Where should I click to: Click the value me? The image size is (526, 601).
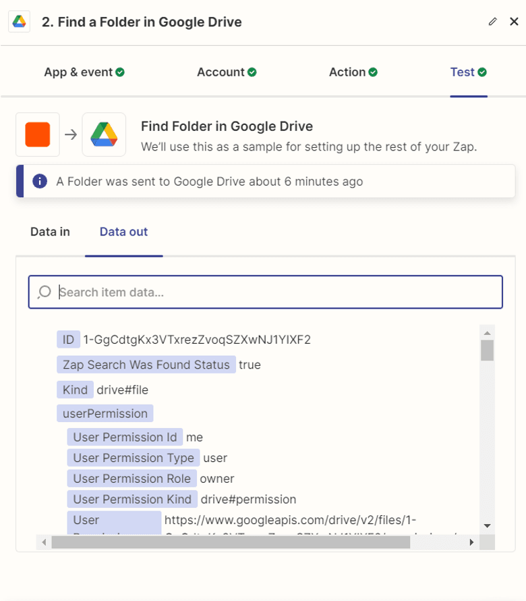click(x=194, y=438)
